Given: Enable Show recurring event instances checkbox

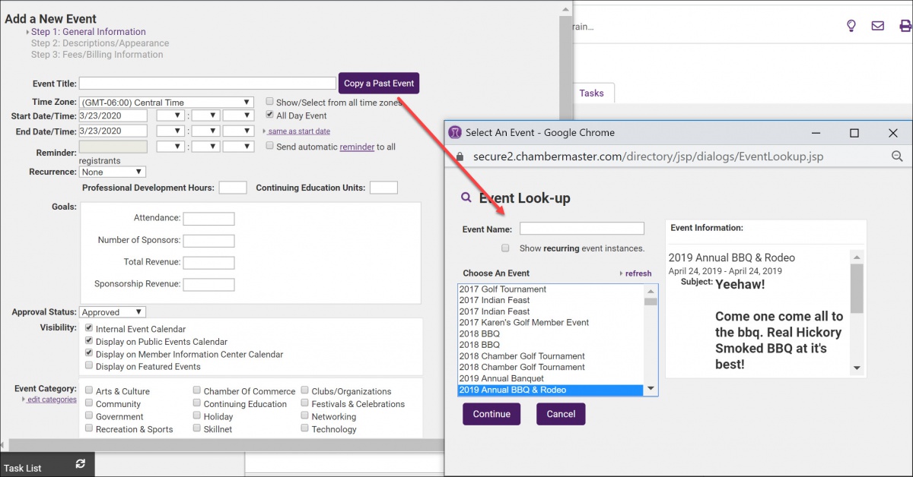Looking at the screenshot, I should click(x=506, y=248).
